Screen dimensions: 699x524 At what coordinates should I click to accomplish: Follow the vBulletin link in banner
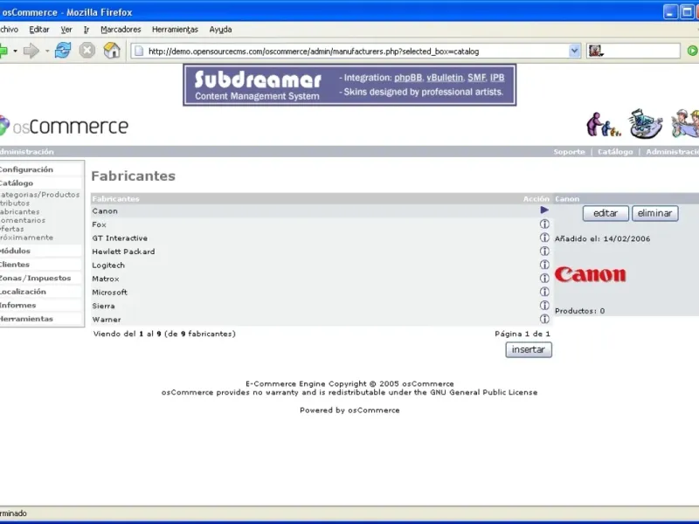445,78
